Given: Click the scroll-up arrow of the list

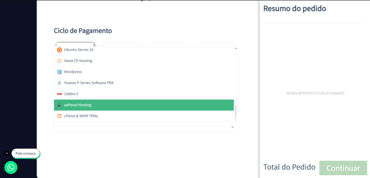Looking at the screenshot, I should point(236,49).
